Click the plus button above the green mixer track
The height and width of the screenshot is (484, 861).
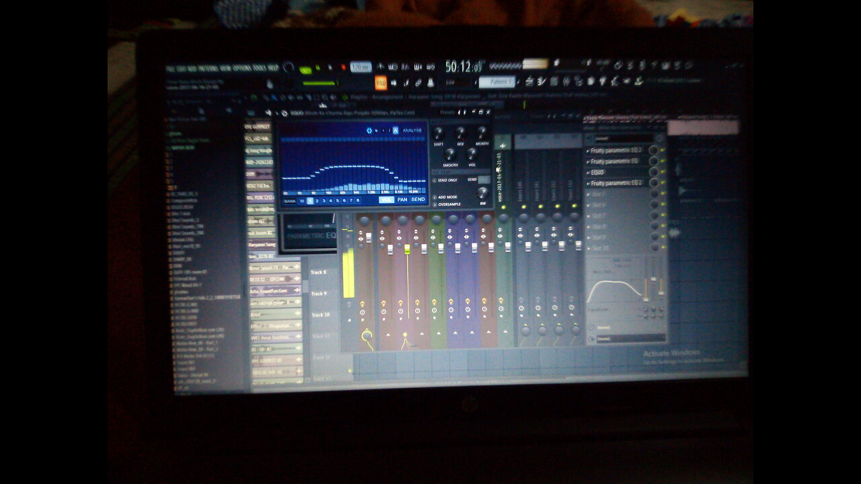(x=502, y=145)
